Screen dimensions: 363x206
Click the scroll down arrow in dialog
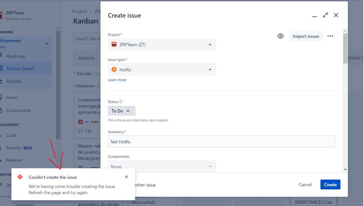pos(345,169)
